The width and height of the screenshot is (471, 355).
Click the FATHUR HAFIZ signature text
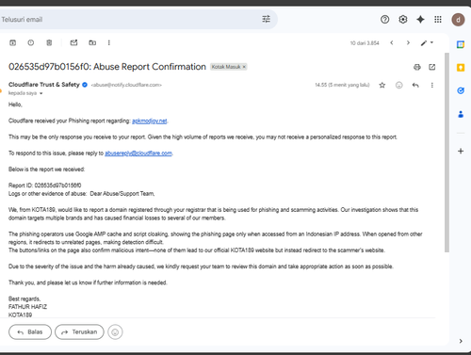(27, 307)
